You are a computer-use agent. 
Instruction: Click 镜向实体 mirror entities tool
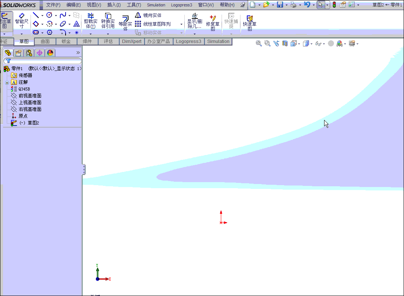click(148, 15)
